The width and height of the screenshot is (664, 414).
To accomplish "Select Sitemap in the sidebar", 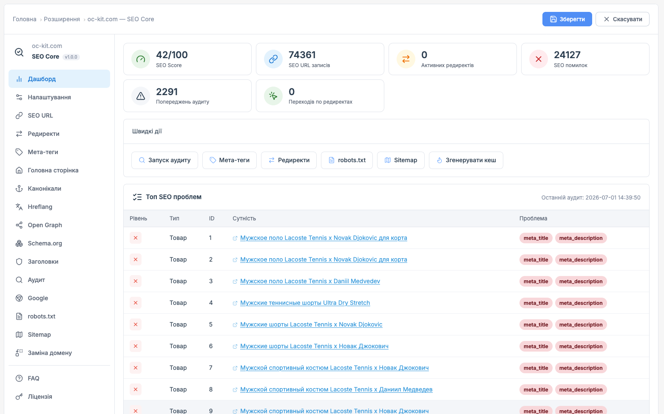I will [59, 335].
